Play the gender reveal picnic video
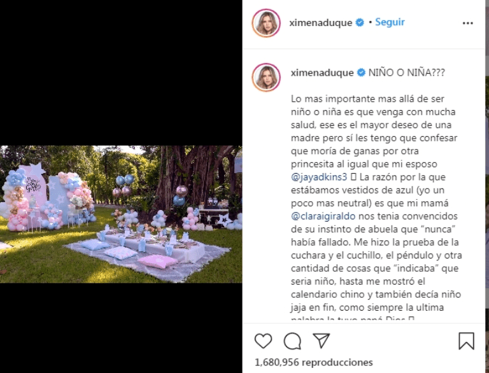 tap(121, 215)
